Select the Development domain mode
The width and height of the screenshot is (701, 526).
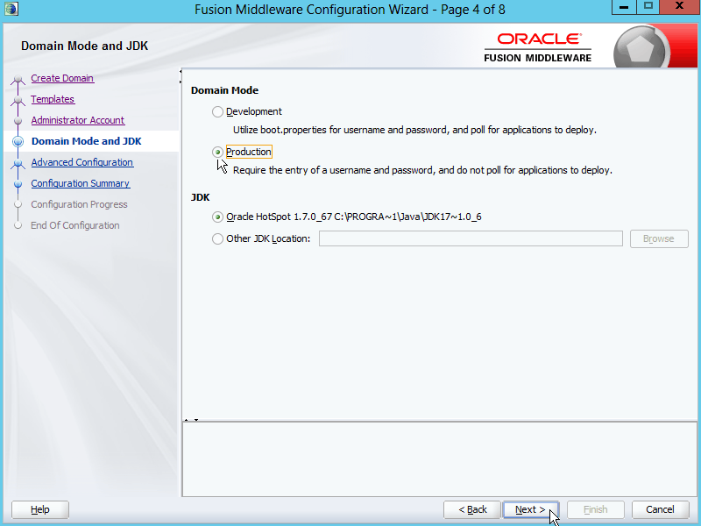[x=218, y=112]
